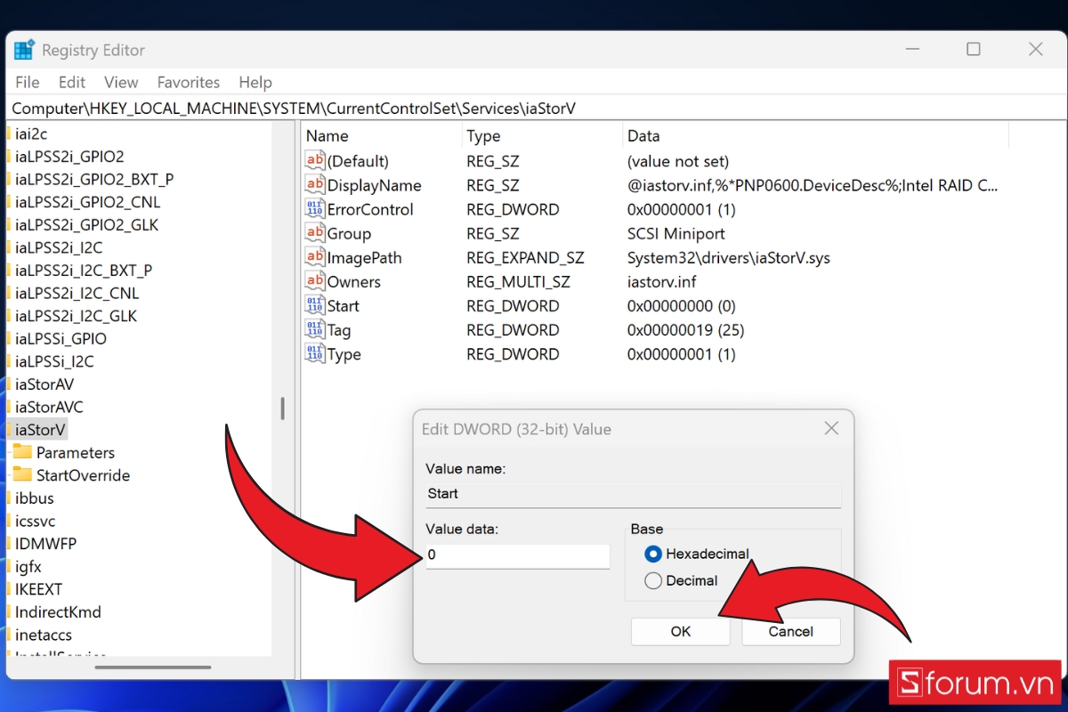
Task: Select the Decimal base option
Action: (x=681, y=580)
